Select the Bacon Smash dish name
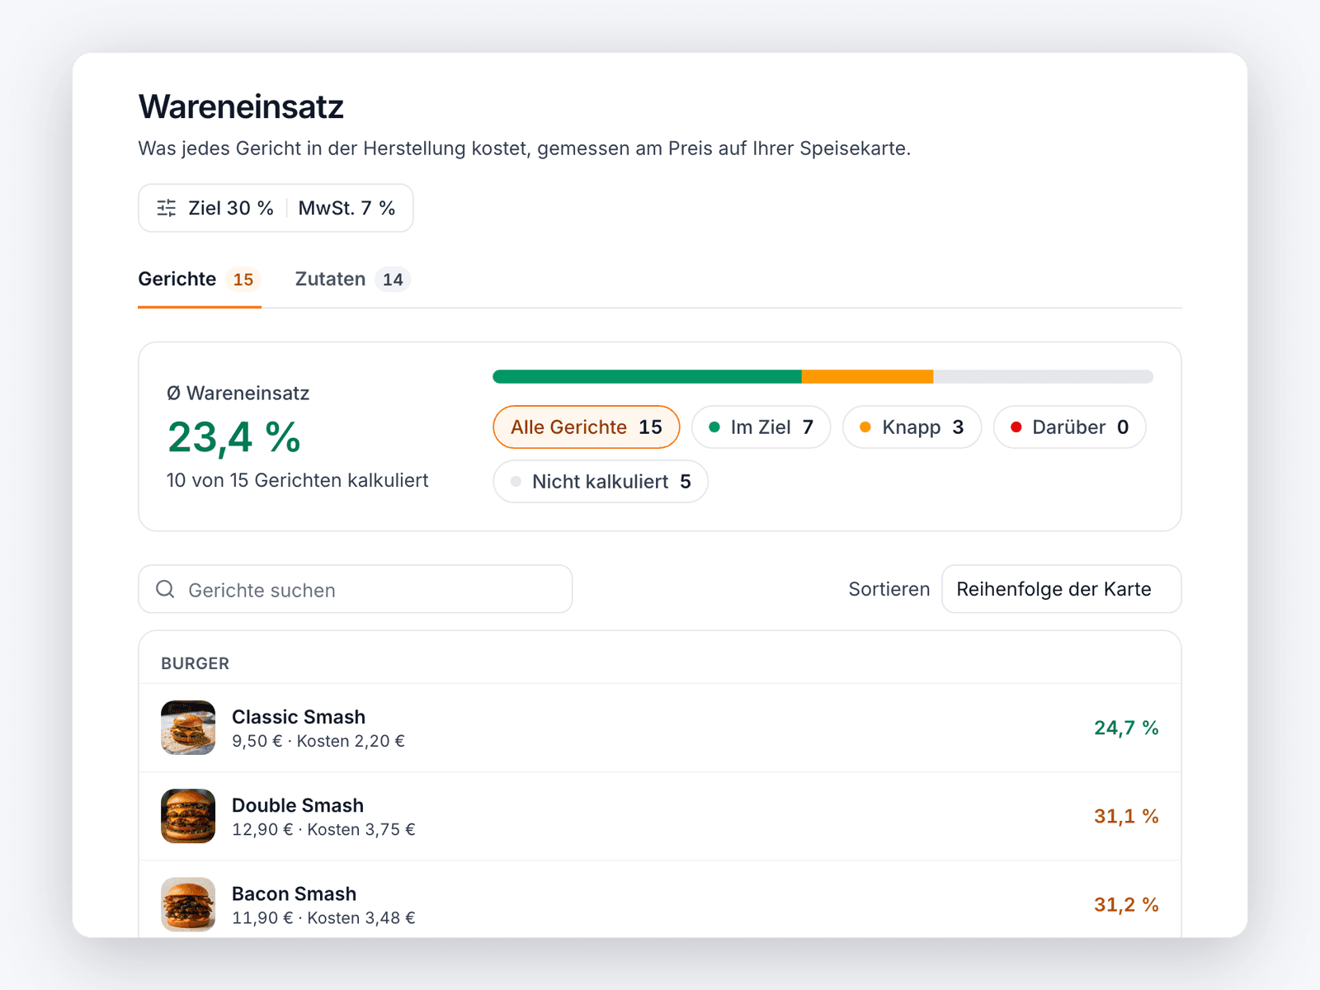The height and width of the screenshot is (990, 1320). point(295,893)
